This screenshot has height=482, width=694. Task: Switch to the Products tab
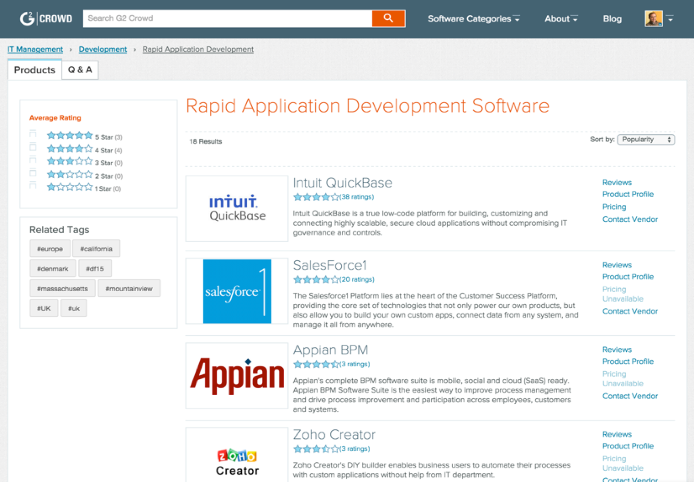35,70
